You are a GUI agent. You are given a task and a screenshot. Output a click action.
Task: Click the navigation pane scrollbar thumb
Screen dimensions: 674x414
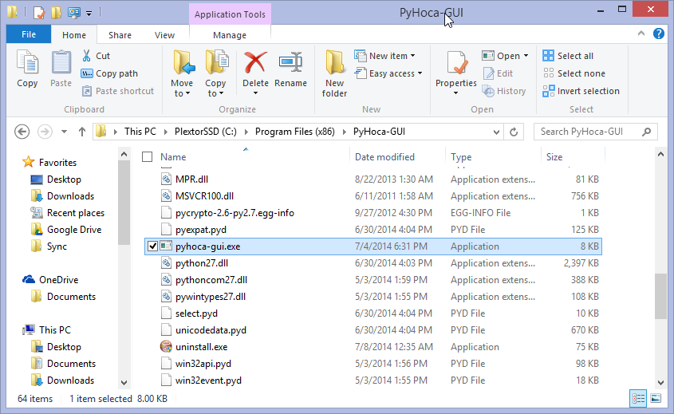click(124, 203)
